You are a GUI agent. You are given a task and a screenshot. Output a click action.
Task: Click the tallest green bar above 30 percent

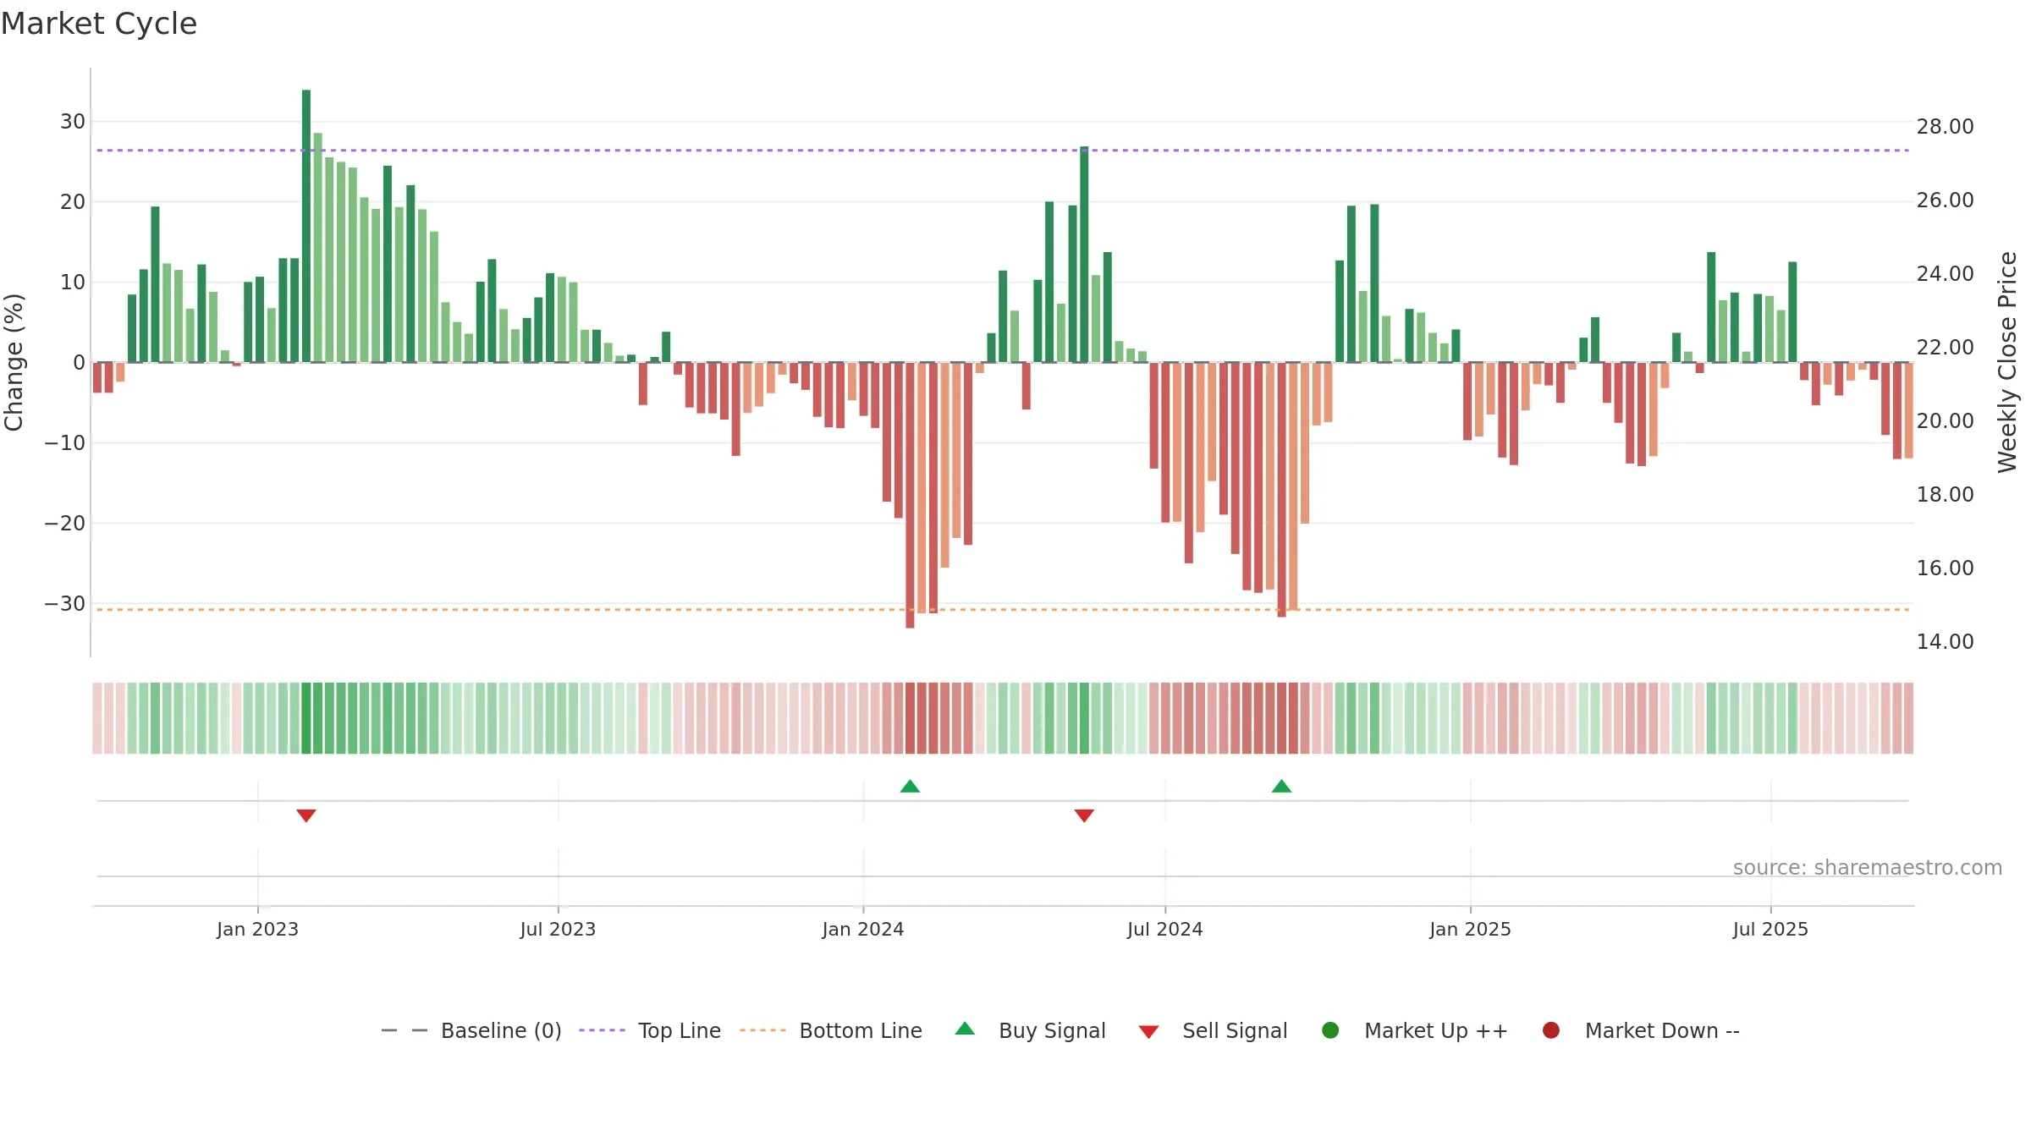306,226
